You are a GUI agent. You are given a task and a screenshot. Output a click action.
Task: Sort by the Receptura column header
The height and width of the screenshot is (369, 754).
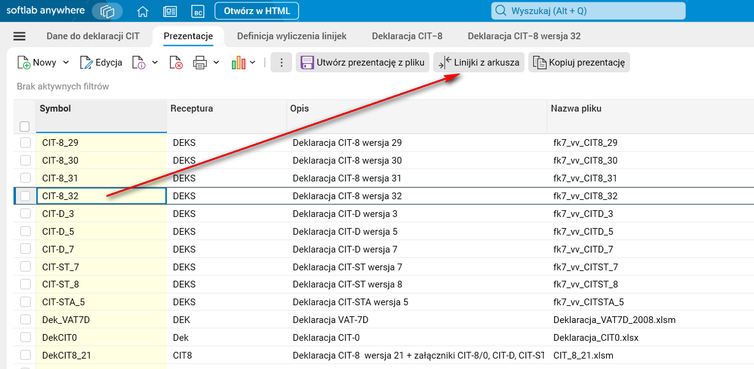226,116
